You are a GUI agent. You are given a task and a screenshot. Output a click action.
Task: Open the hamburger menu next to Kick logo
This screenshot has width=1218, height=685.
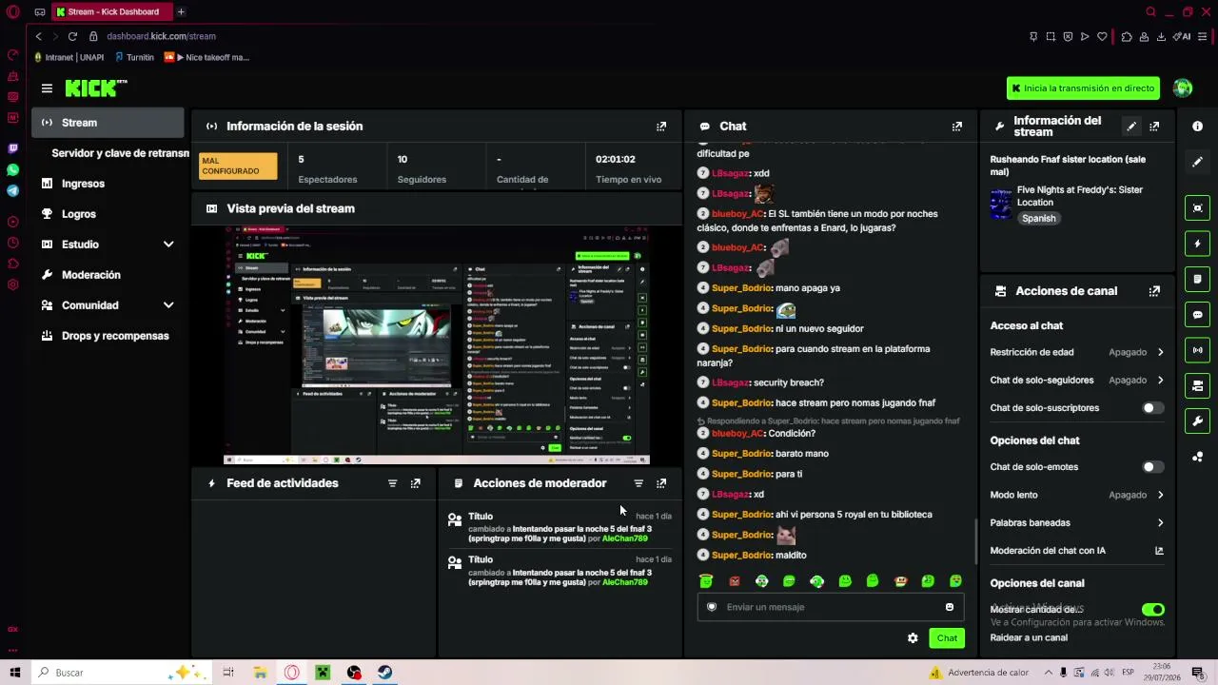47,88
